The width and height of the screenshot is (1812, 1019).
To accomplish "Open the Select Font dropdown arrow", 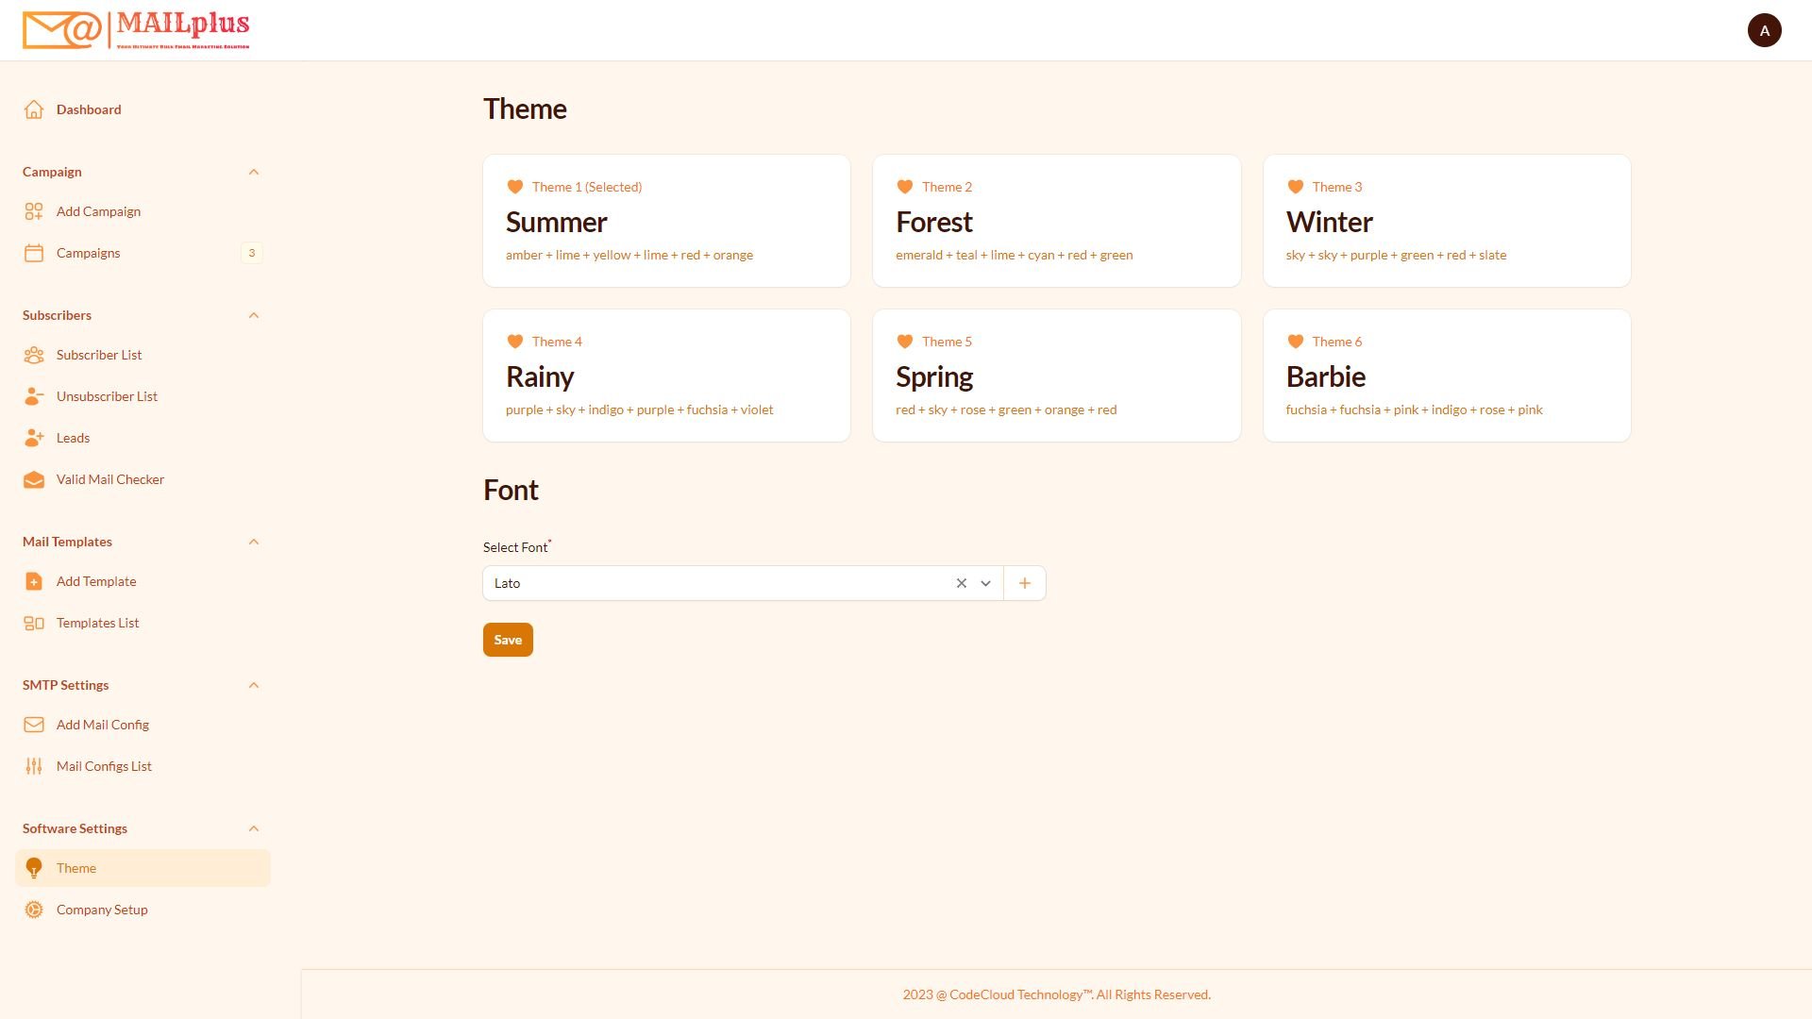I will point(985,583).
